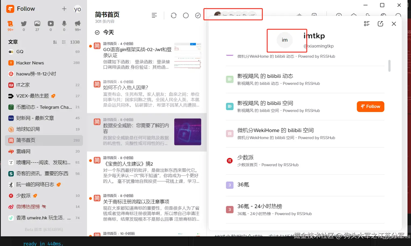The image size is (411, 246).
Task: Click the 1338 unread count in sidebar
Action: tap(75, 42)
